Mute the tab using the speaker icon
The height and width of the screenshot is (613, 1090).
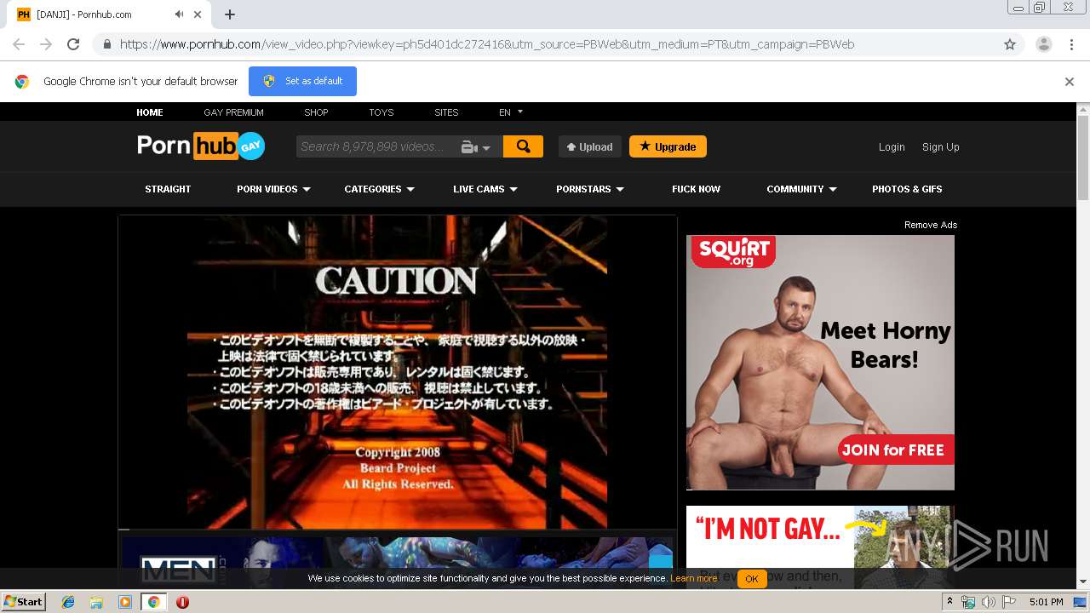pos(180,14)
